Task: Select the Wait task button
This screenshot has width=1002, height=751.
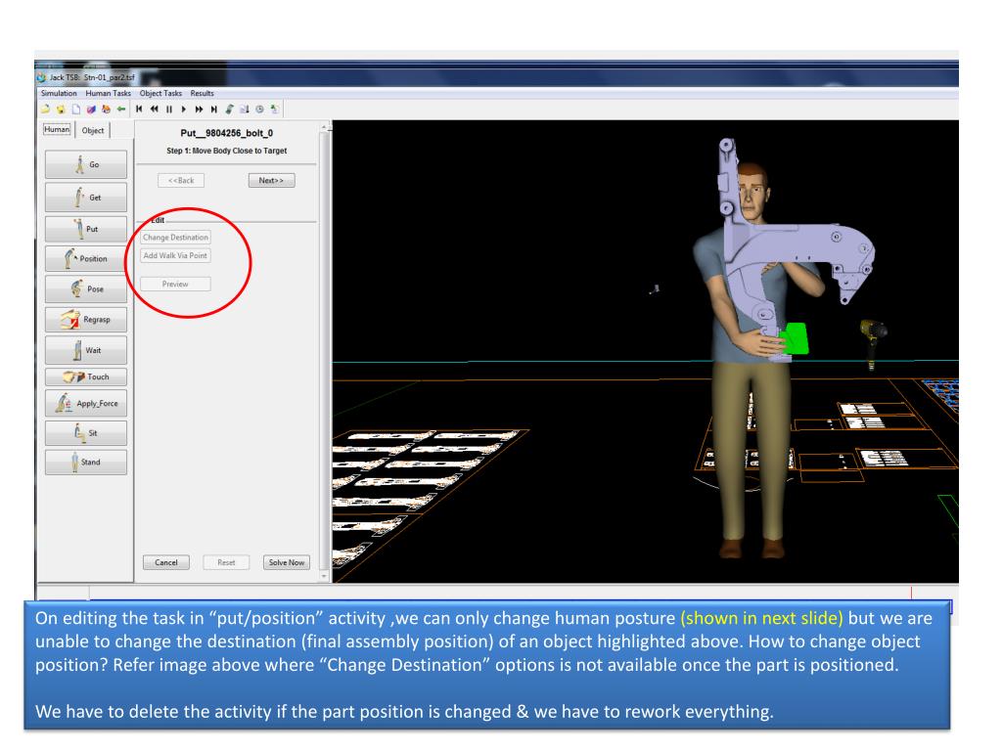Action: [84, 347]
